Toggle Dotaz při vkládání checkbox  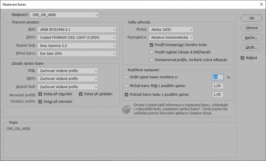point(81,94)
